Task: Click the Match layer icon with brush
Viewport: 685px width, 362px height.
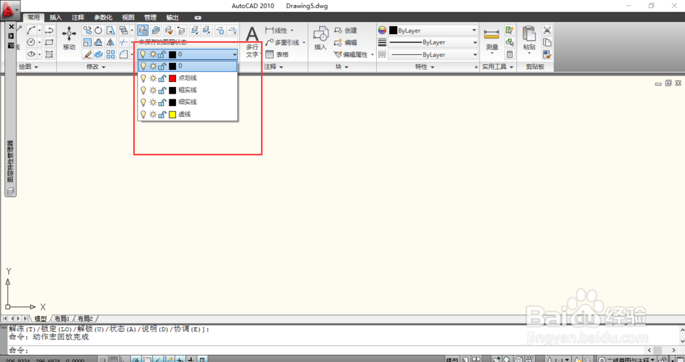Action: [169, 30]
